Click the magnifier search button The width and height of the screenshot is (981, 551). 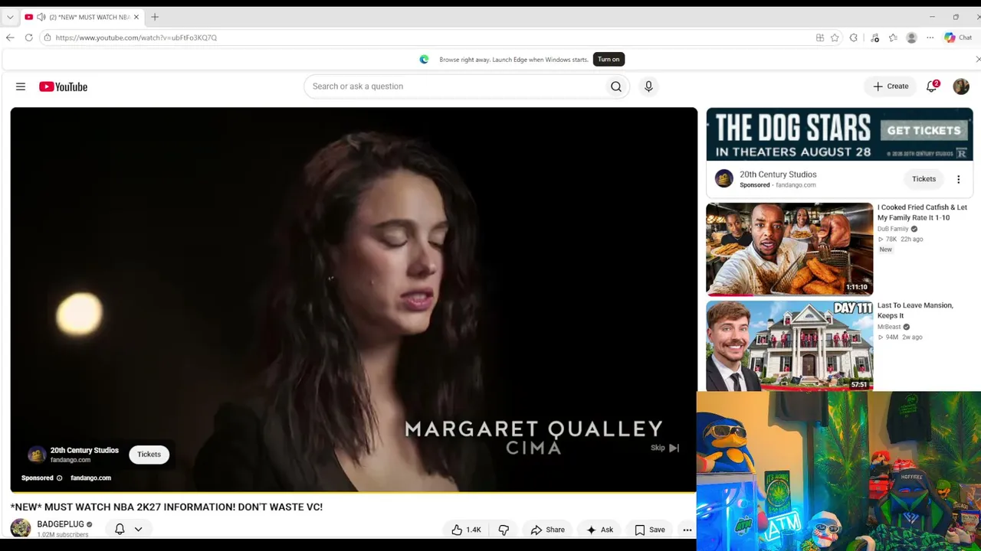tap(616, 86)
